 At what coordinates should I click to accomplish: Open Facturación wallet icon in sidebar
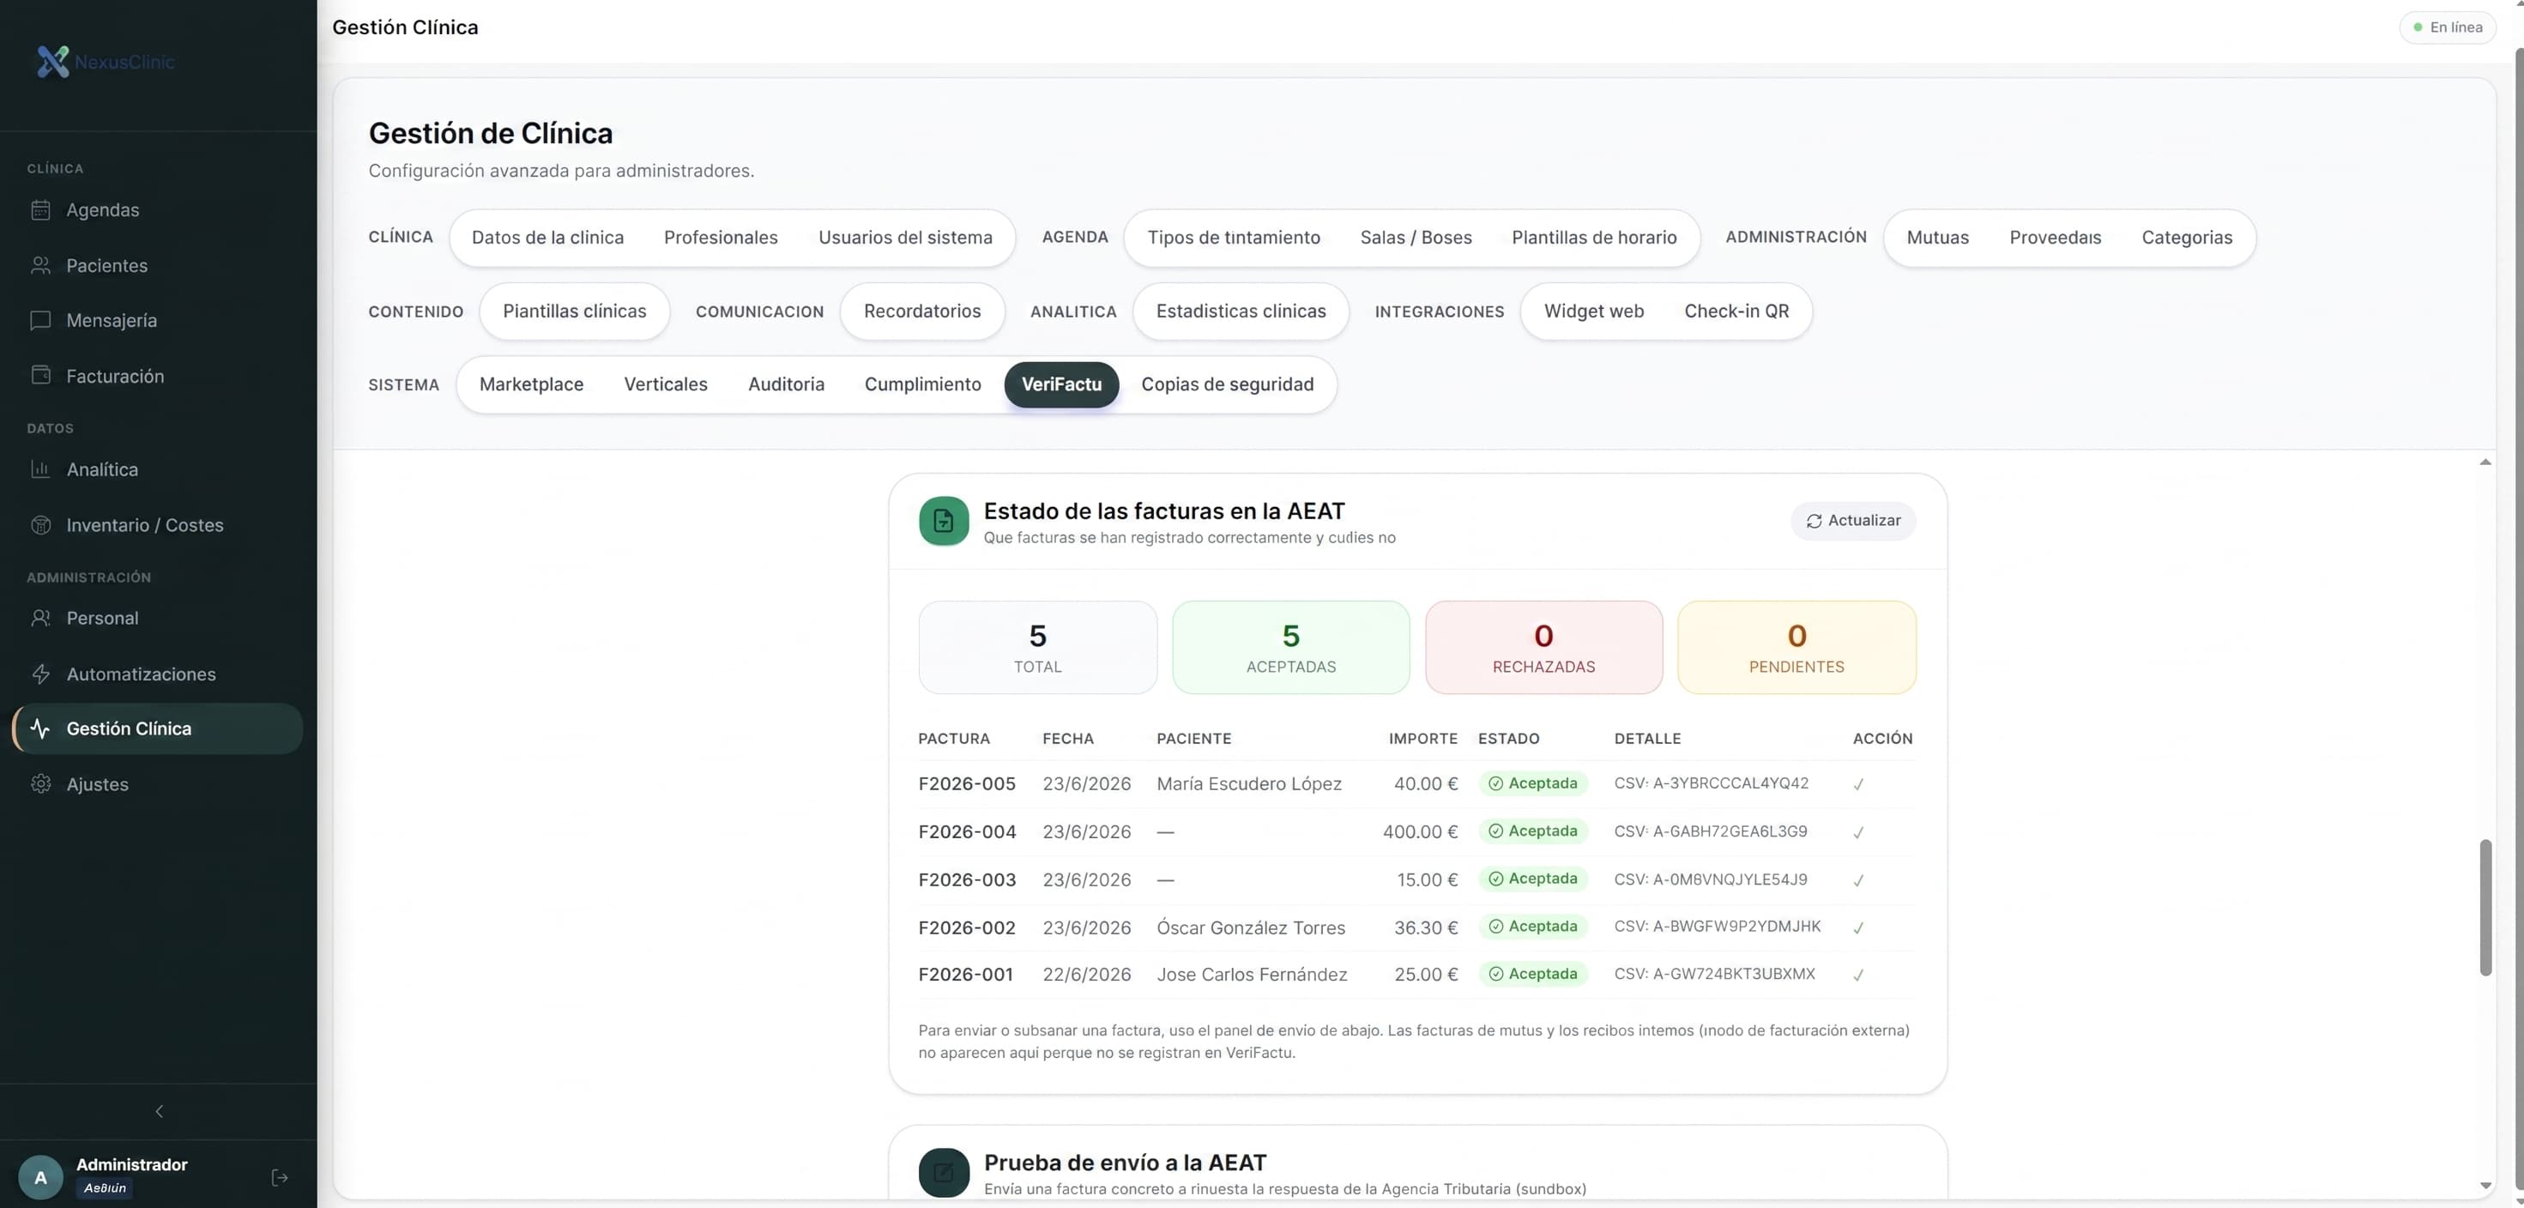click(40, 375)
